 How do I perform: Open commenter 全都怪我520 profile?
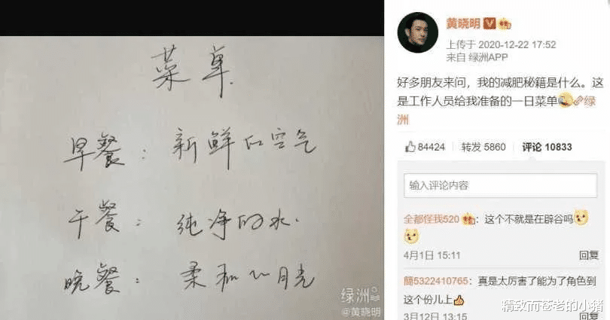pos(431,219)
